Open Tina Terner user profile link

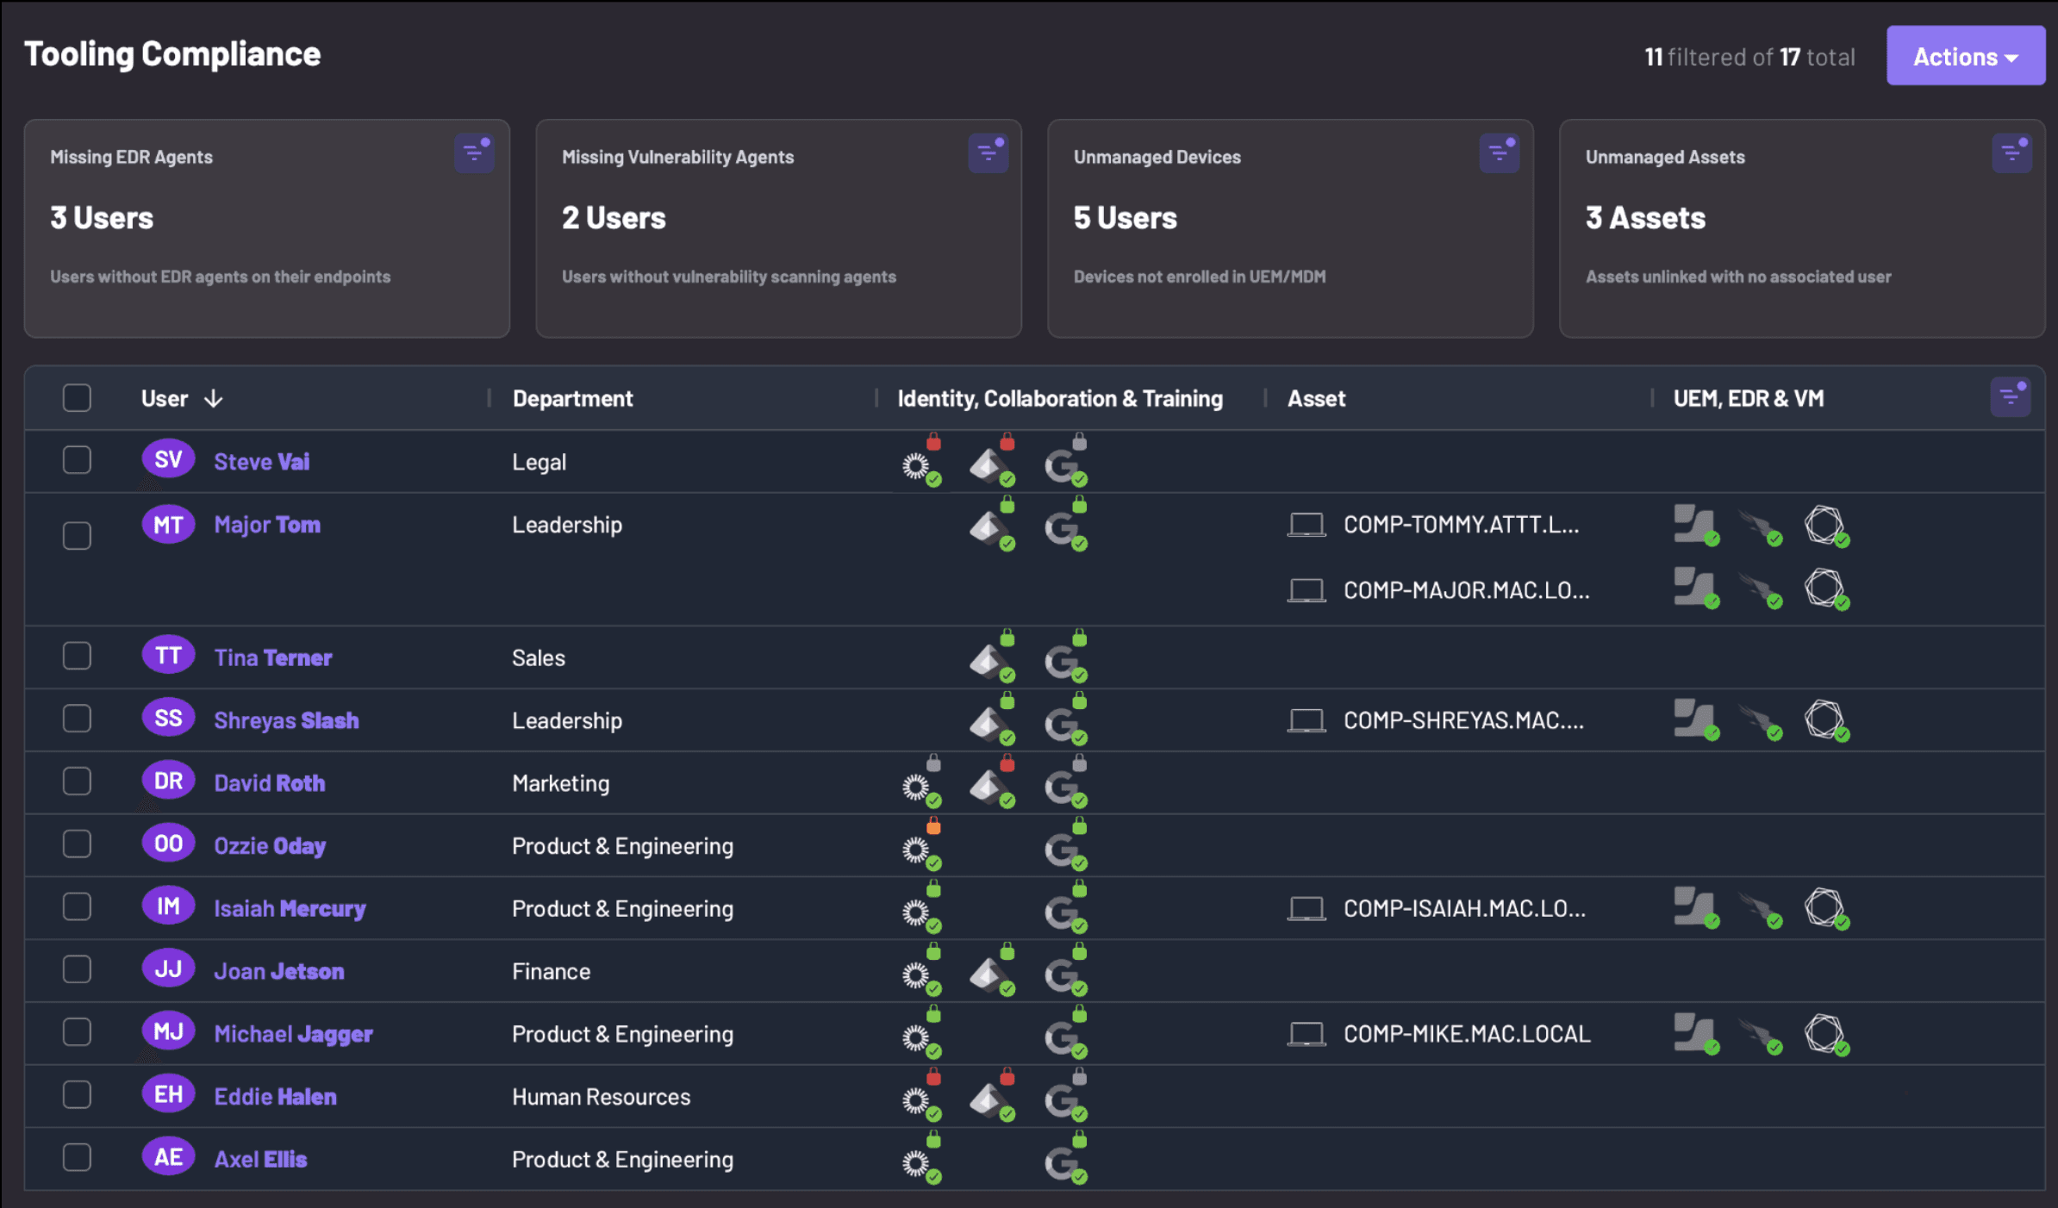coord(272,657)
